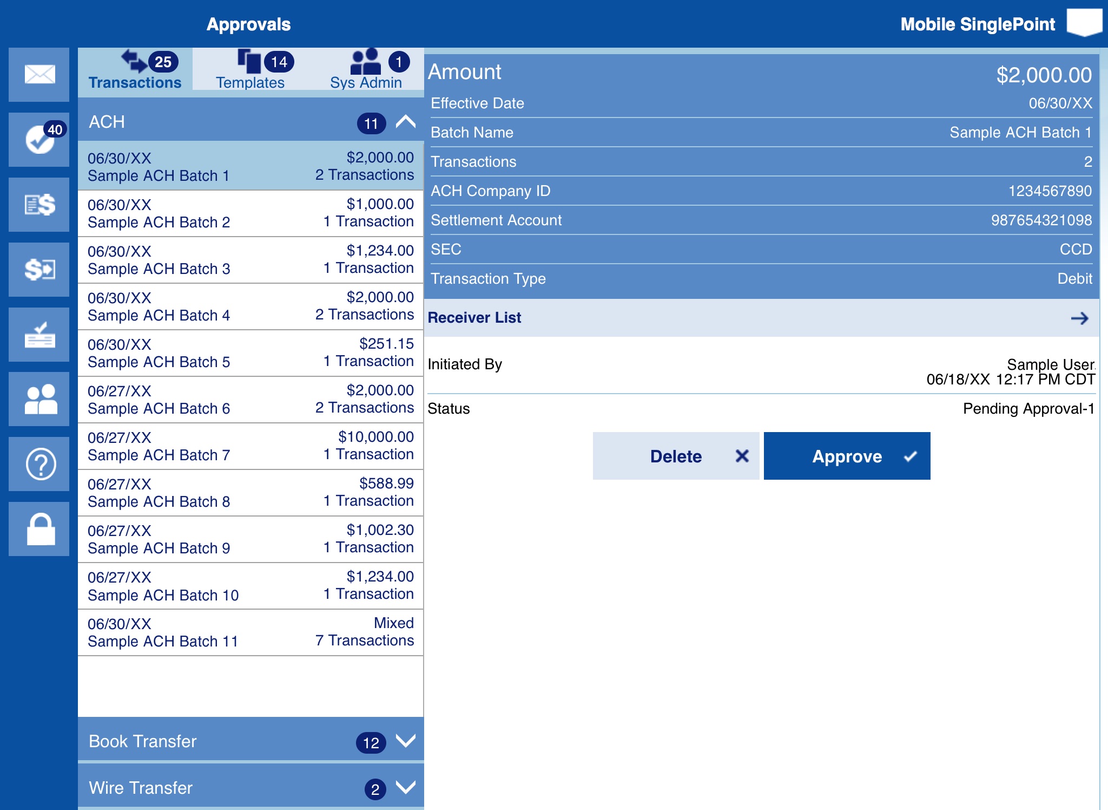Select the Transactions tab in Approvals
This screenshot has height=810, width=1108.
(135, 70)
